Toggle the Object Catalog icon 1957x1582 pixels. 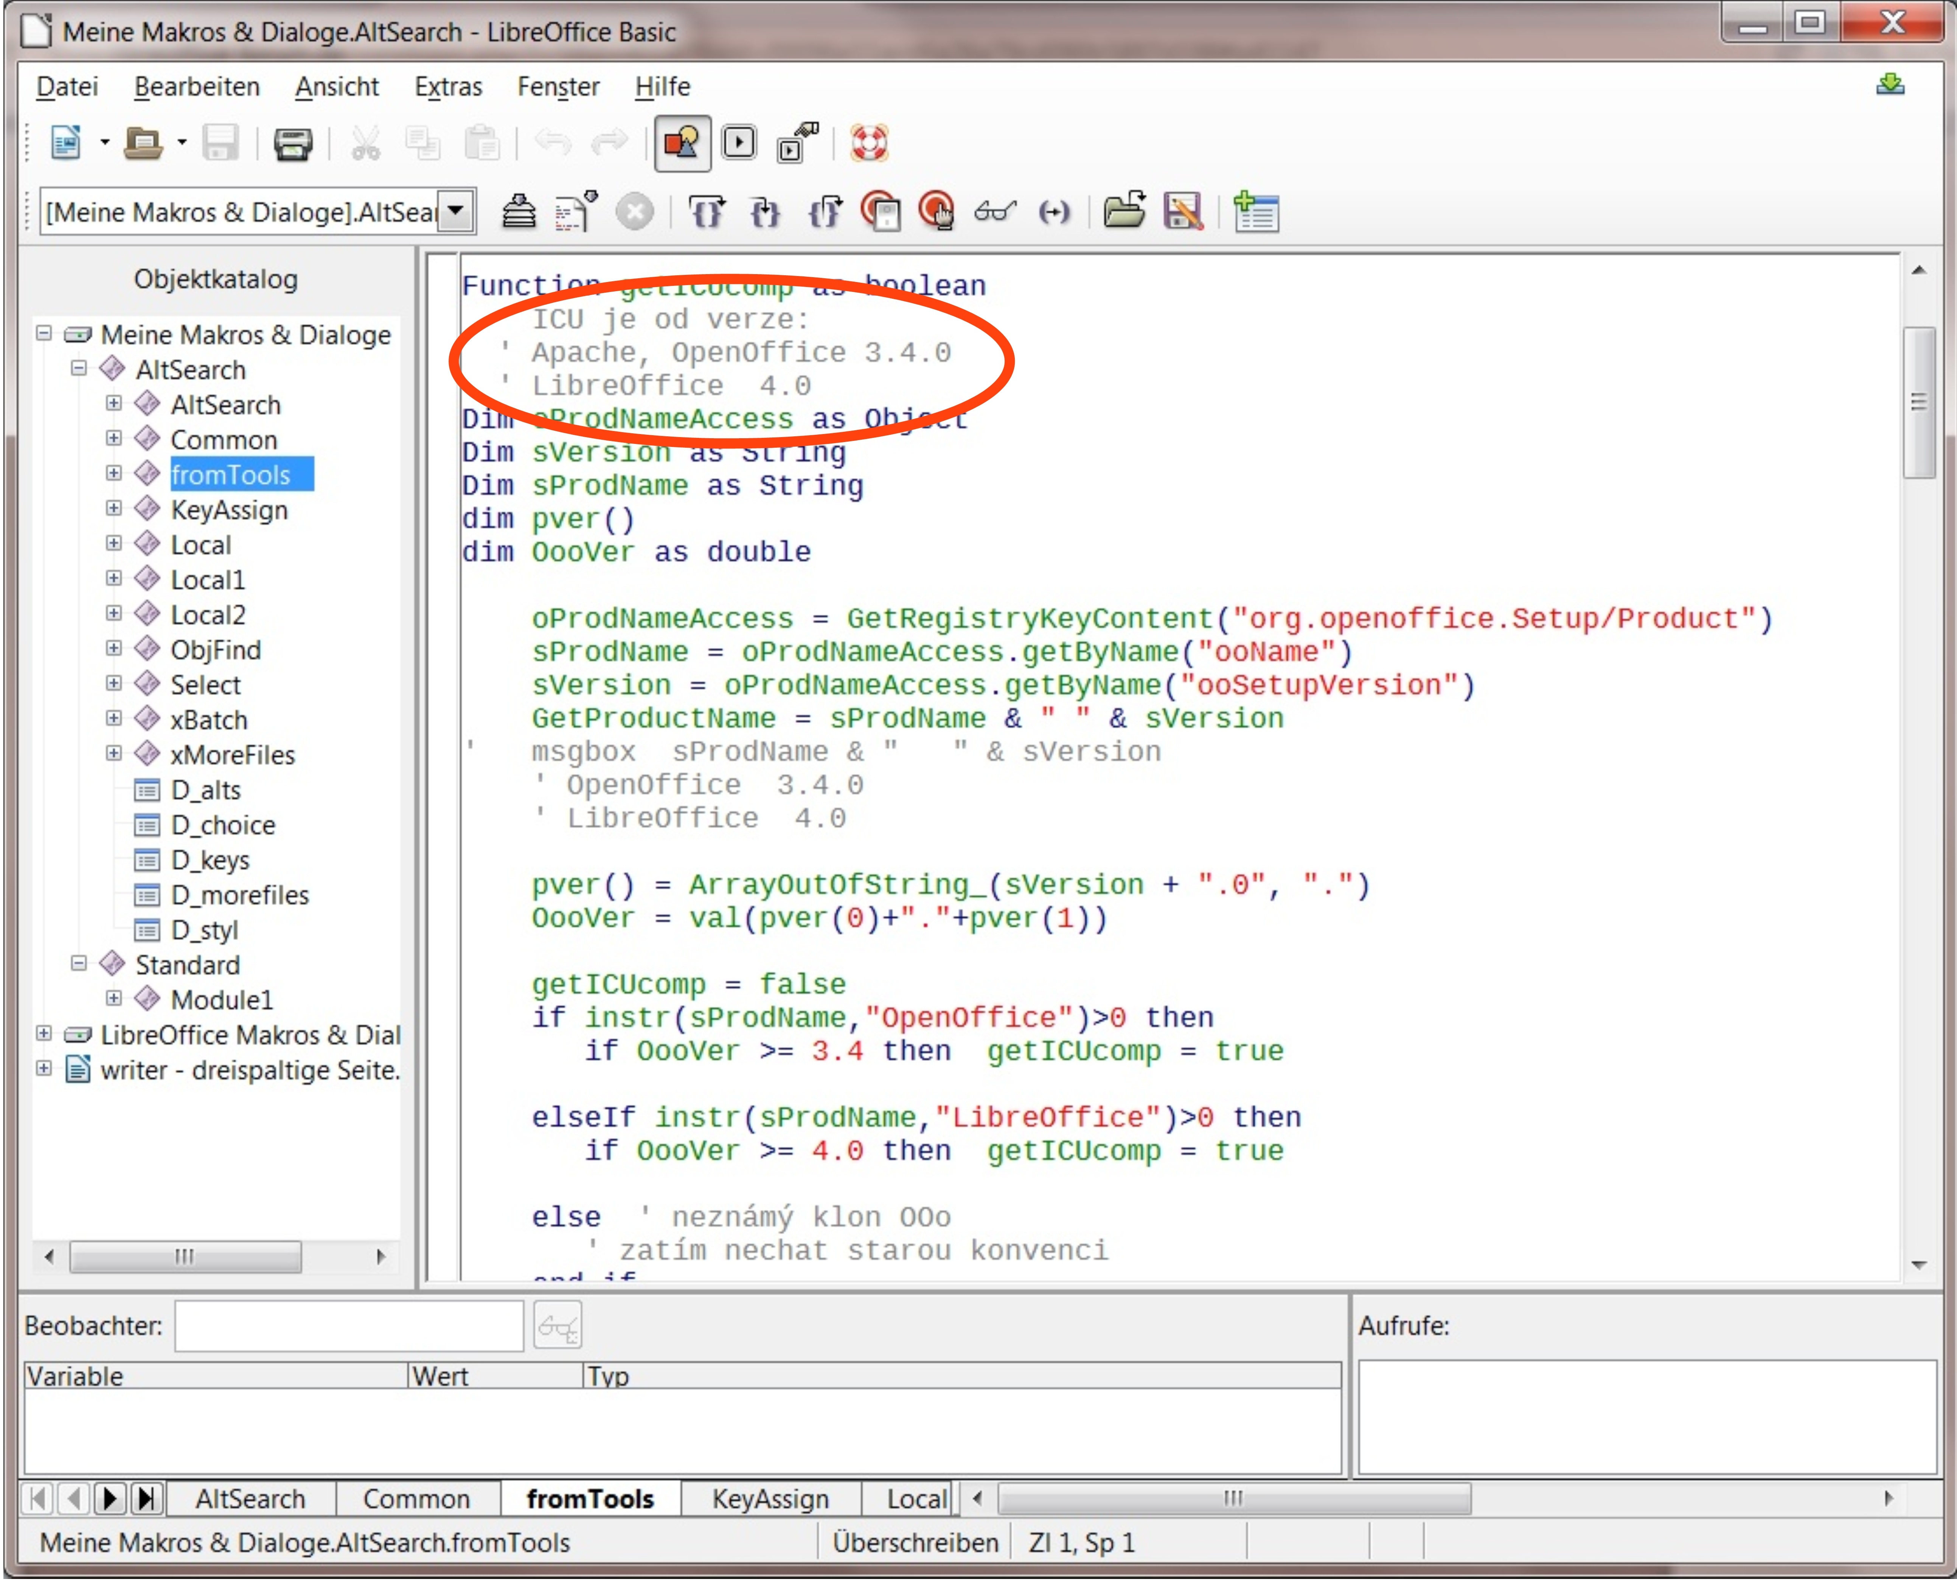683,143
